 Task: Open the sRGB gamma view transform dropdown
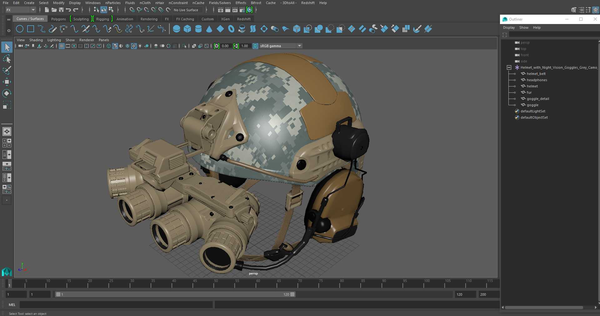click(281, 46)
